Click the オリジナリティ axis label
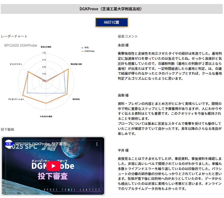Image resolution: width=224 pixels, height=198 pixels. 16,64
